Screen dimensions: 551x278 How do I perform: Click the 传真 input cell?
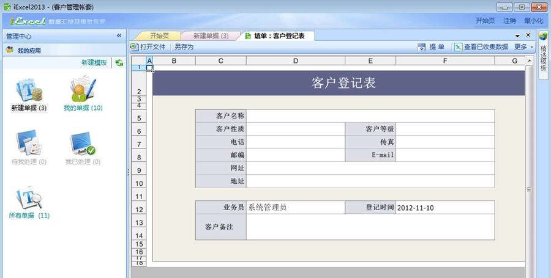tap(445, 142)
